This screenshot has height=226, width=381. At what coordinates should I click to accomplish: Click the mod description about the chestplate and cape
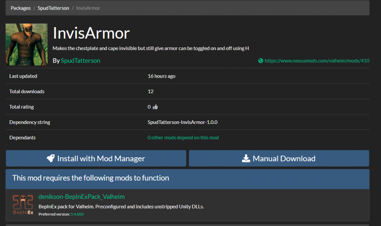pos(151,49)
